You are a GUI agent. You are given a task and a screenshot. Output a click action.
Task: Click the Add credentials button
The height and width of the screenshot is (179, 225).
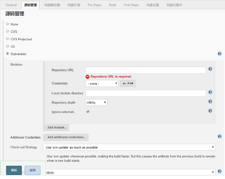(x=128, y=83)
